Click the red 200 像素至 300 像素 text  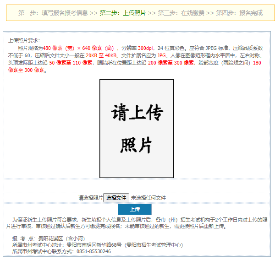click(171, 63)
